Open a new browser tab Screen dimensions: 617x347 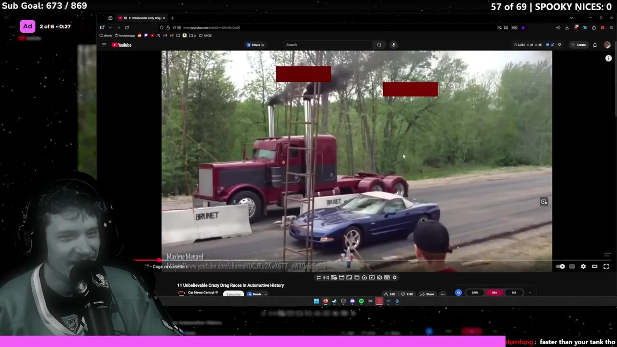pos(172,18)
